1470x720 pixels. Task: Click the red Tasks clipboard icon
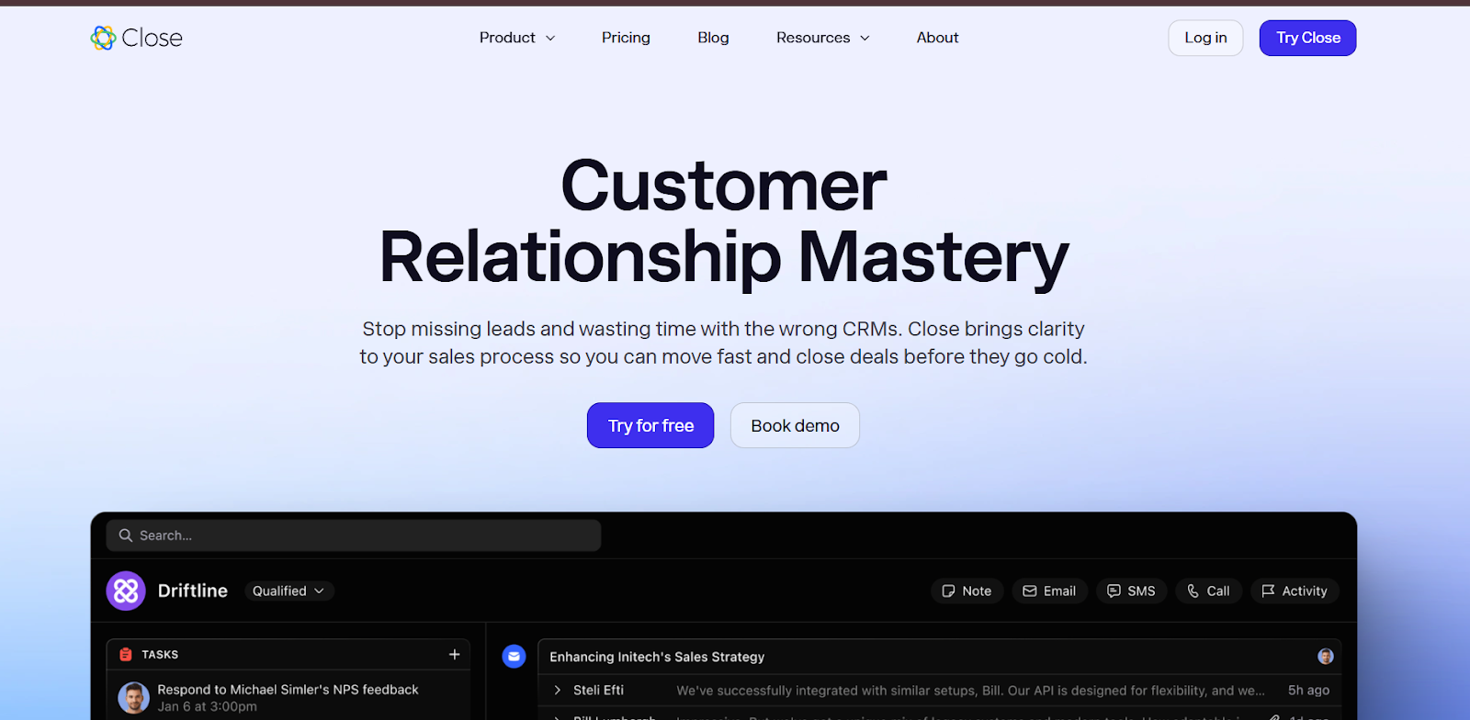(126, 655)
